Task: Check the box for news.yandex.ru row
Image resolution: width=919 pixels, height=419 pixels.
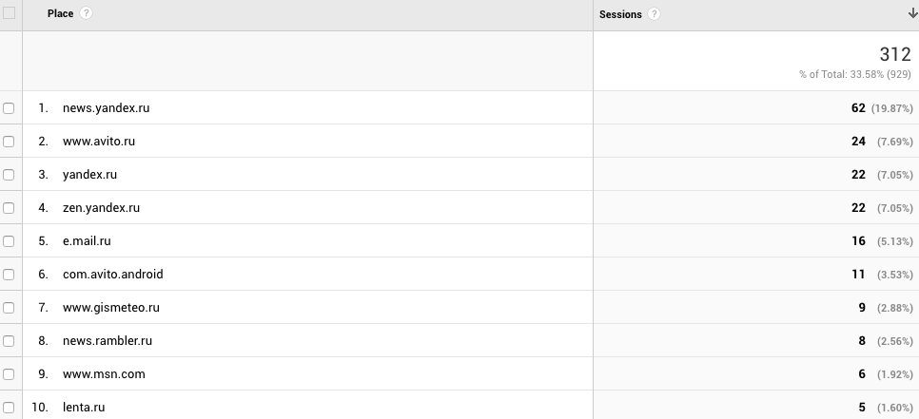Action: pyautogui.click(x=10, y=108)
